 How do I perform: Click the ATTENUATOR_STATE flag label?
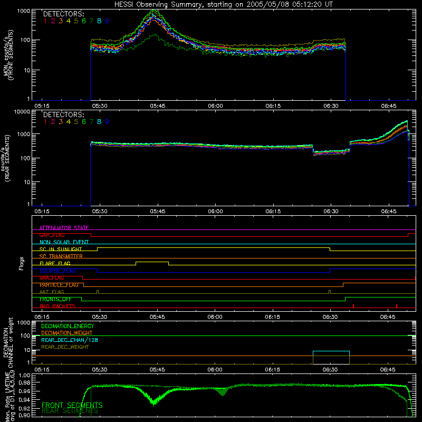(x=64, y=228)
